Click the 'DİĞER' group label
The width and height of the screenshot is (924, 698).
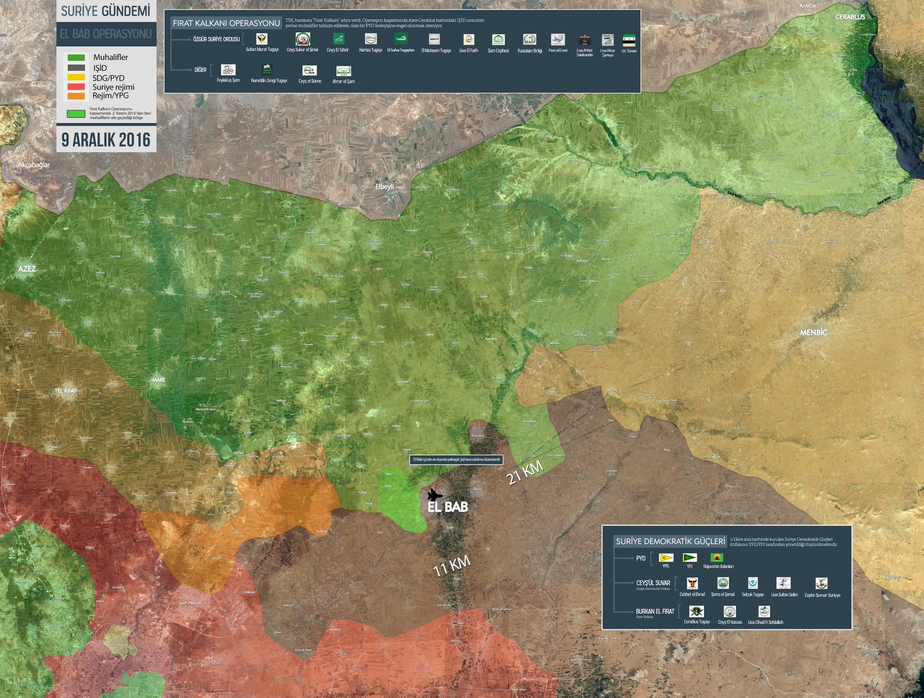click(x=200, y=70)
